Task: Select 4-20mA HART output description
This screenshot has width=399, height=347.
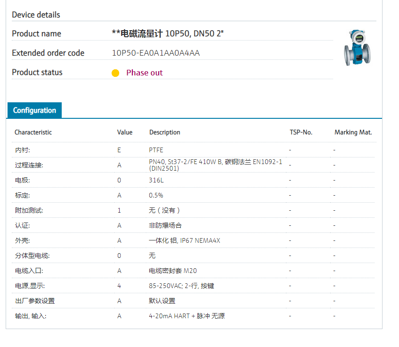Action: pyautogui.click(x=187, y=316)
